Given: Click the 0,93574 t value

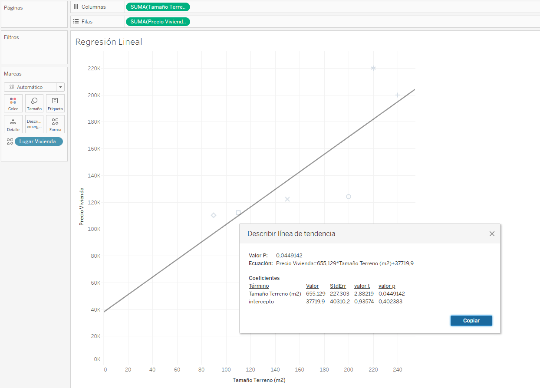Looking at the screenshot, I should coord(364,302).
